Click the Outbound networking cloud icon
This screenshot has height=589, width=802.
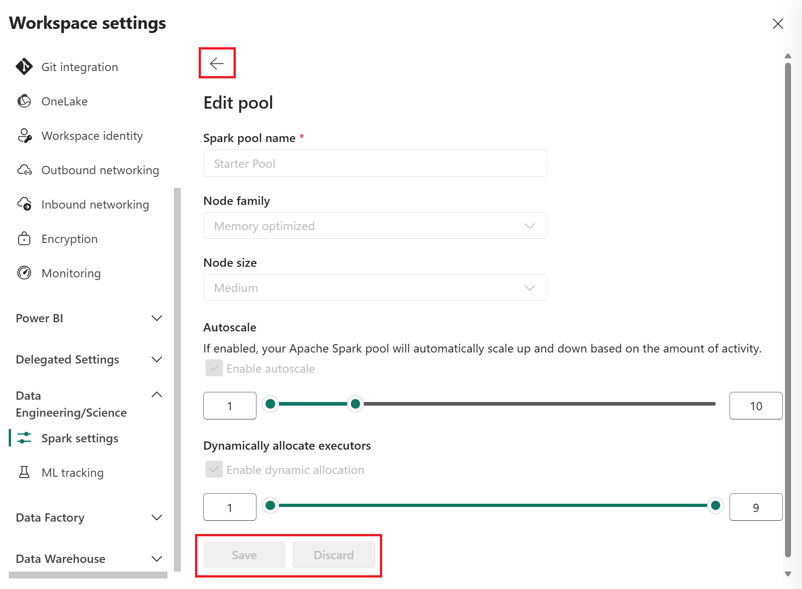(24, 170)
